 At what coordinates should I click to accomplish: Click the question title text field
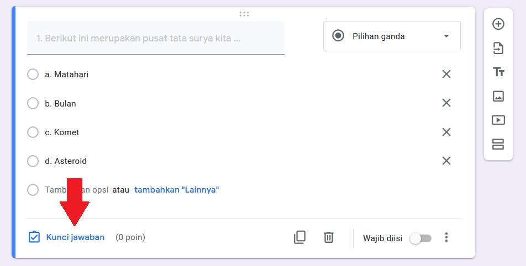click(155, 39)
